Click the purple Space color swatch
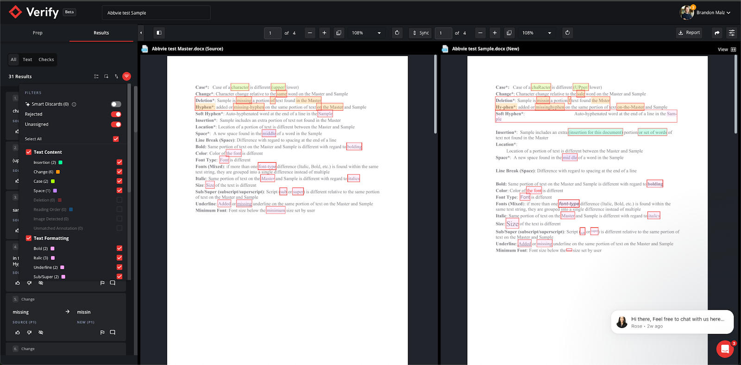This screenshot has height=365, width=741. (x=55, y=191)
